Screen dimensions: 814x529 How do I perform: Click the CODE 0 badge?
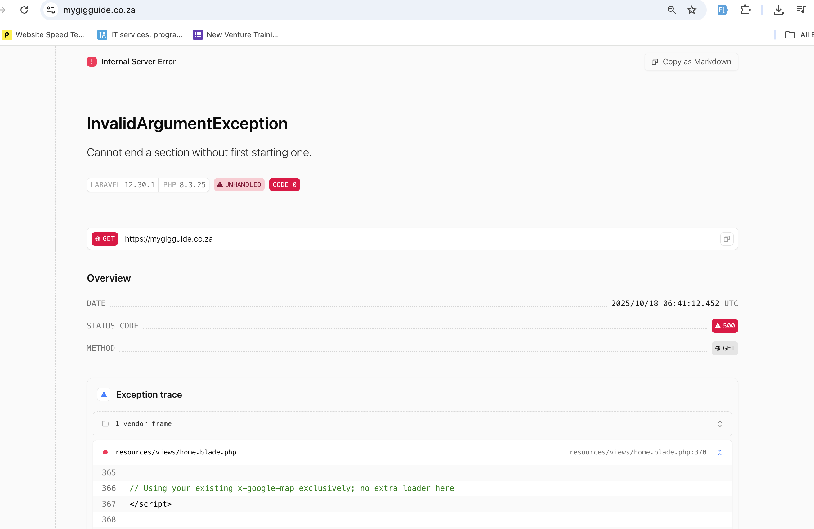tap(284, 185)
